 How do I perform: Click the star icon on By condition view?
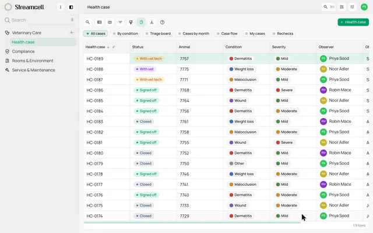[114, 34]
